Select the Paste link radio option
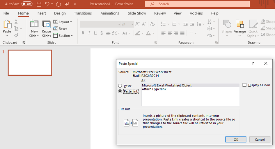The image size is (275, 149). point(120,91)
